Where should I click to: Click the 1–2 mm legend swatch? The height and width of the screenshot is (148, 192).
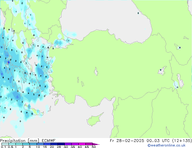pos(19,144)
